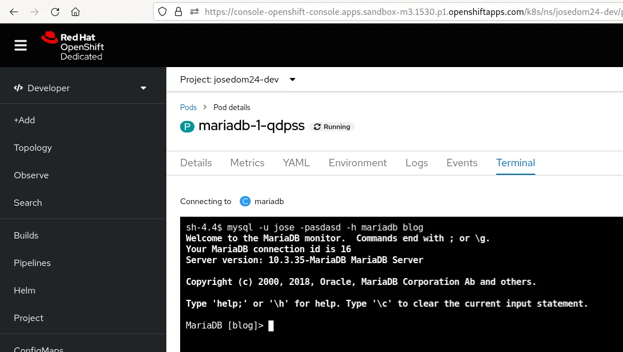Click the Red Hat OpenShift logo
The width and height of the screenshot is (623, 352).
[73, 46]
